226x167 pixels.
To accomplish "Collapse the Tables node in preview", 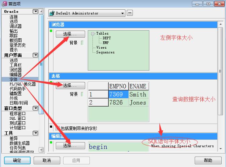I will tap(92, 34).
